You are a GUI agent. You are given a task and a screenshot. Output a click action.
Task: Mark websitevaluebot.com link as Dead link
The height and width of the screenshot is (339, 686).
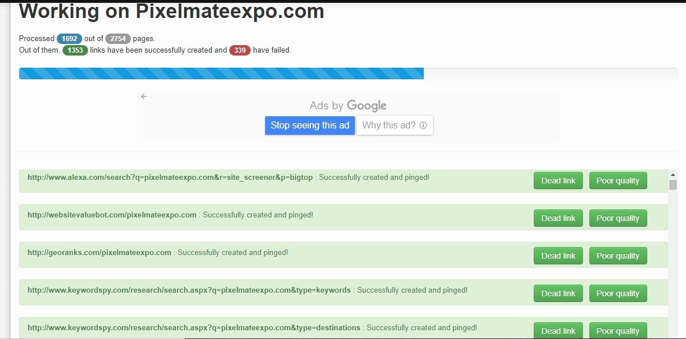pos(558,218)
